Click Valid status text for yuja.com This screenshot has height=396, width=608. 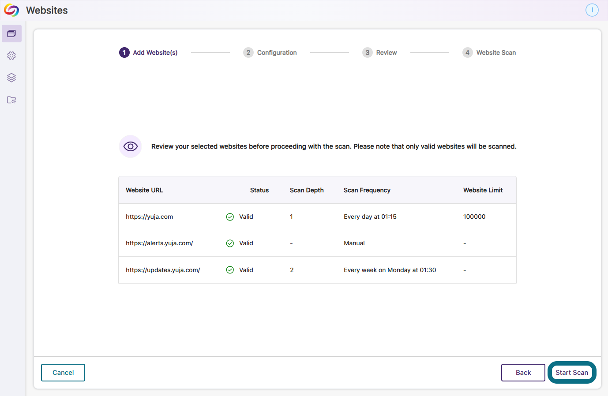(246, 217)
